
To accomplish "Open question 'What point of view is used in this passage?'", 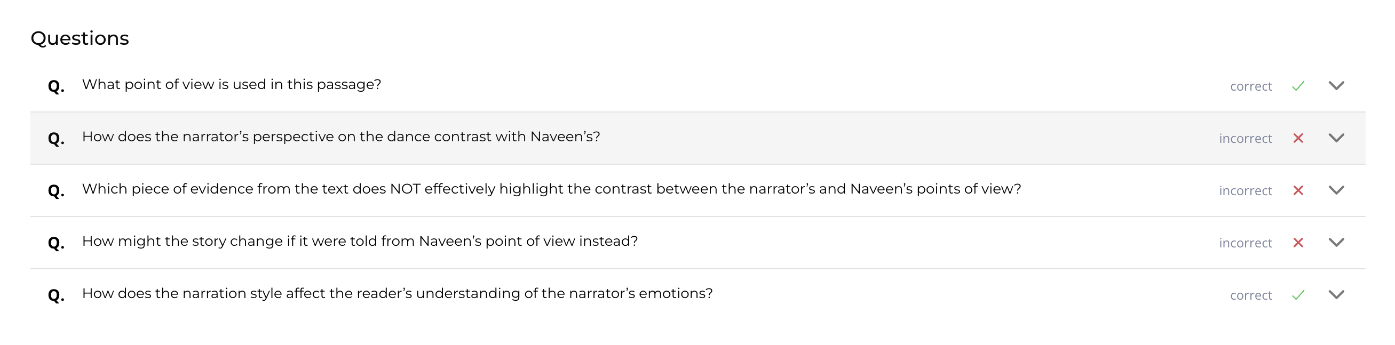I will pyautogui.click(x=231, y=85).
